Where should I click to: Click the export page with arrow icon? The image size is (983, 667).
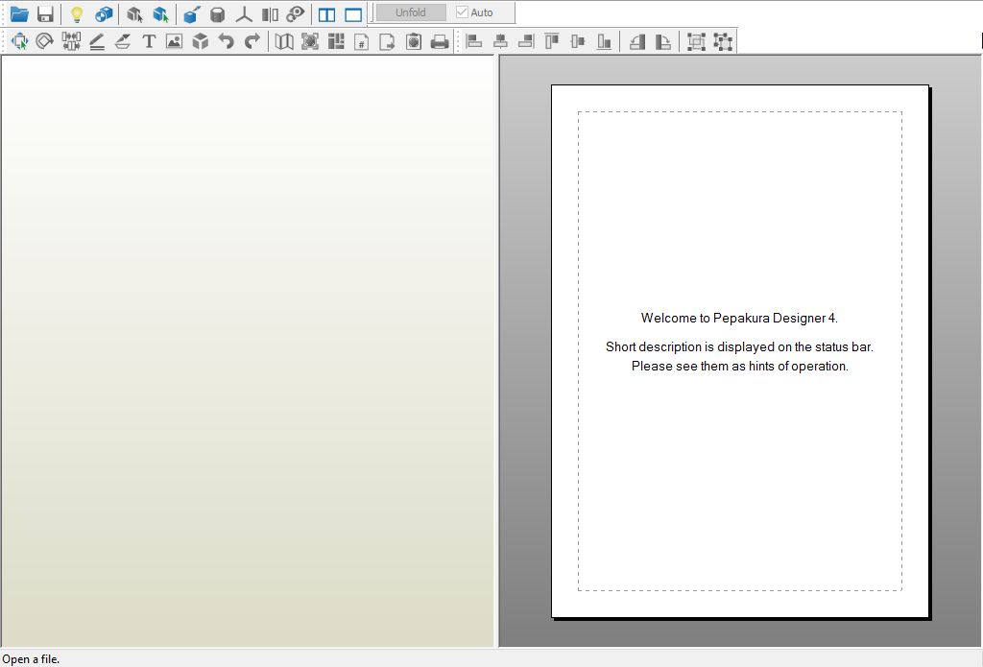[x=388, y=41]
